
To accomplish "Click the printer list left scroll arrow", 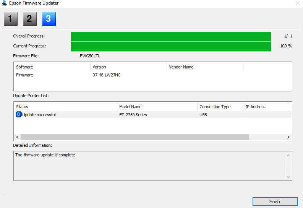I will pos(17,137).
